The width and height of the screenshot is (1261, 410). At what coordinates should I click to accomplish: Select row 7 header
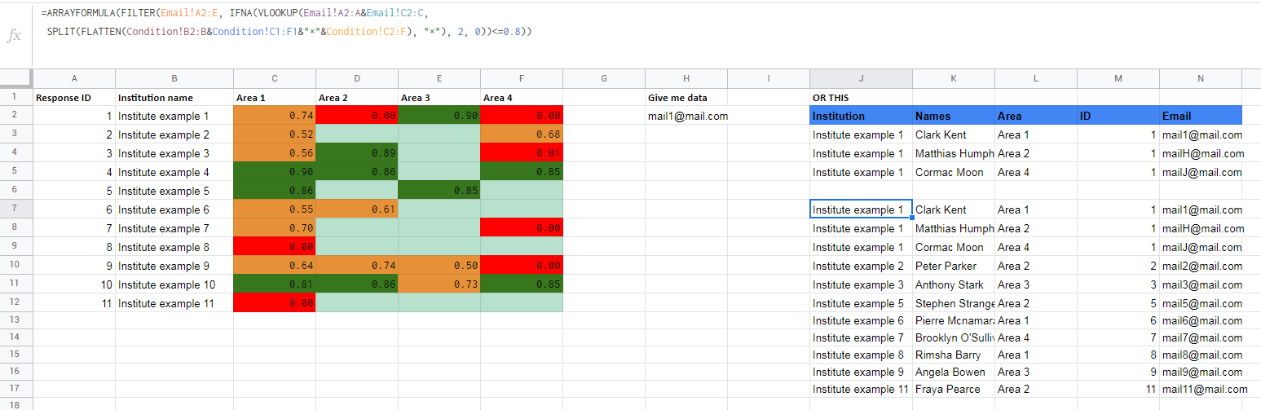(15, 209)
